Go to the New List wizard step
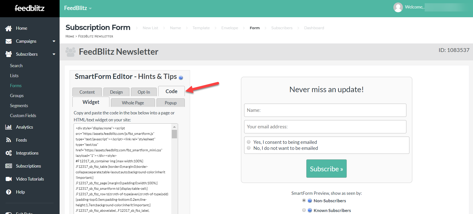The width and height of the screenshot is (473, 214). coord(150,28)
